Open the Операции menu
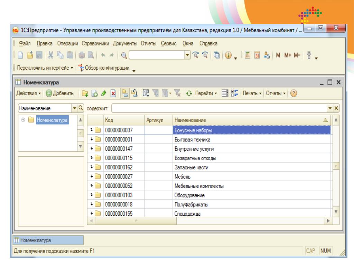Image resolution: width=354 pixels, height=265 pixels. click(x=67, y=43)
